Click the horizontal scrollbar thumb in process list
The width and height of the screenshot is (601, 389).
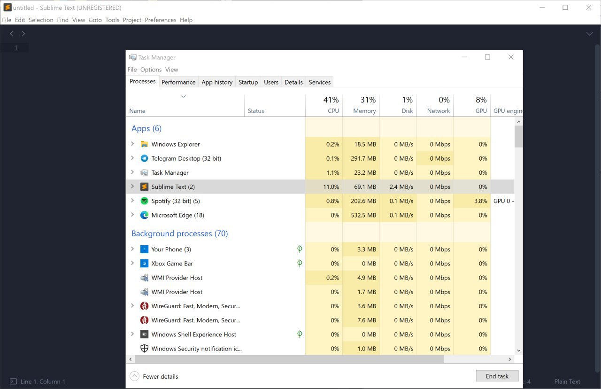tap(289, 359)
